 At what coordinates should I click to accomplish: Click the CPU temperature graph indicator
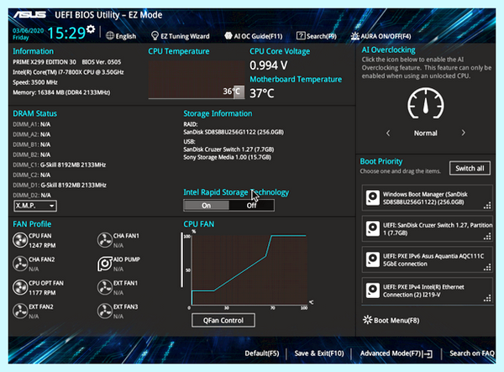click(x=239, y=92)
